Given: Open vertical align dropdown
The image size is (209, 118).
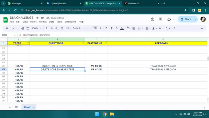Looking at the screenshot, I should pyautogui.click(x=155, y=28).
